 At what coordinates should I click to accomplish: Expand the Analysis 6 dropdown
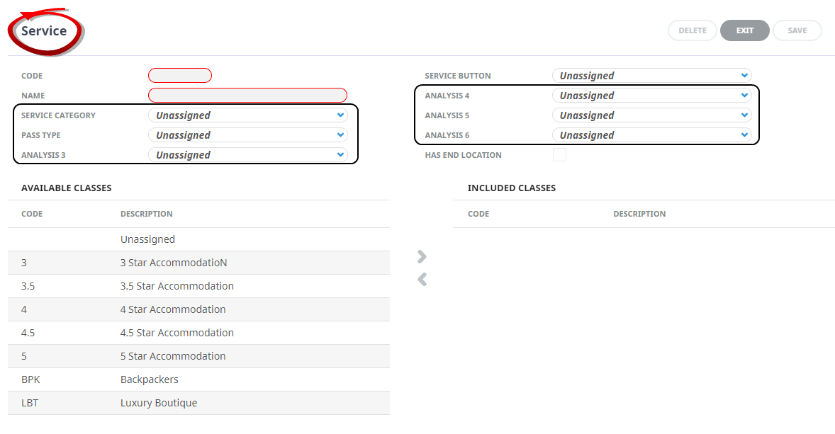click(x=651, y=135)
